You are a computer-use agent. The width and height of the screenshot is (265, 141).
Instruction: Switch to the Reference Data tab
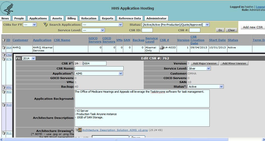[x=130, y=18]
